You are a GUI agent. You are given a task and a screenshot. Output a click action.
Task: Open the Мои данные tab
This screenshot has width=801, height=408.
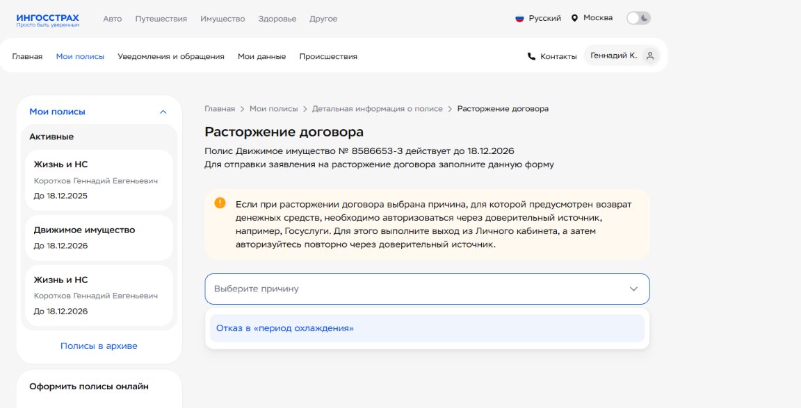[261, 57]
